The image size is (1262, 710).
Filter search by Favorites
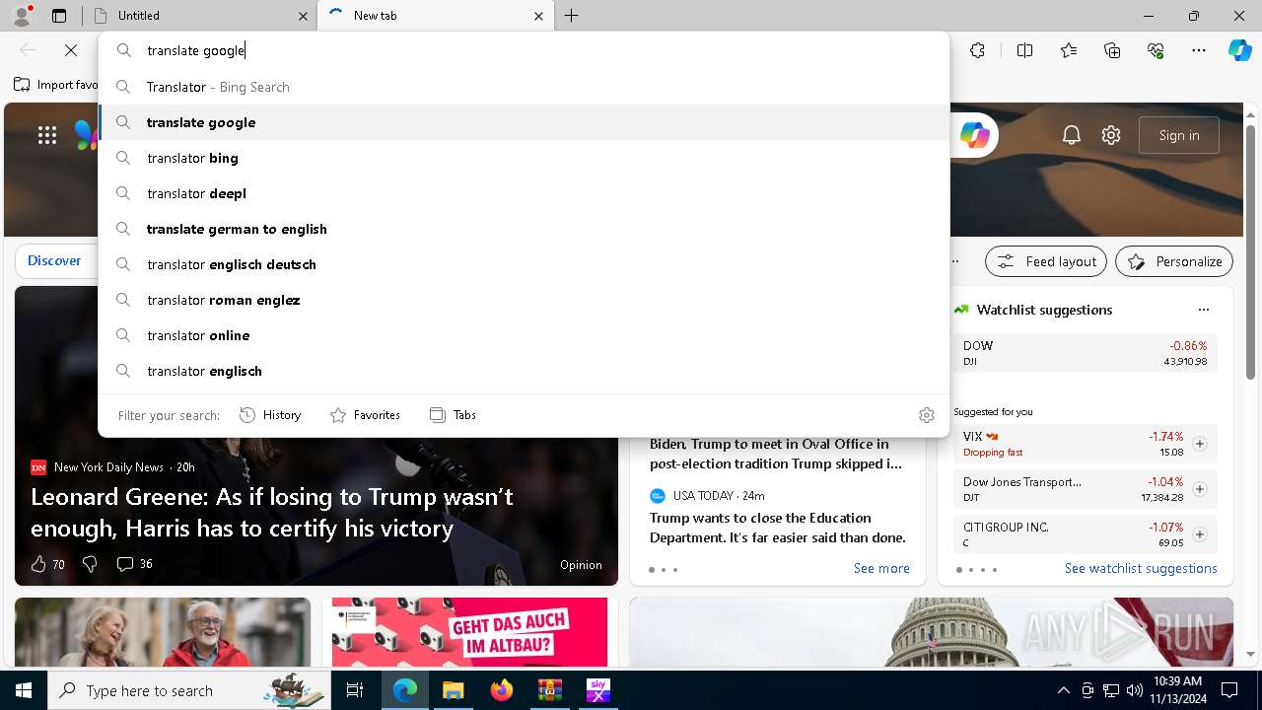point(365,415)
